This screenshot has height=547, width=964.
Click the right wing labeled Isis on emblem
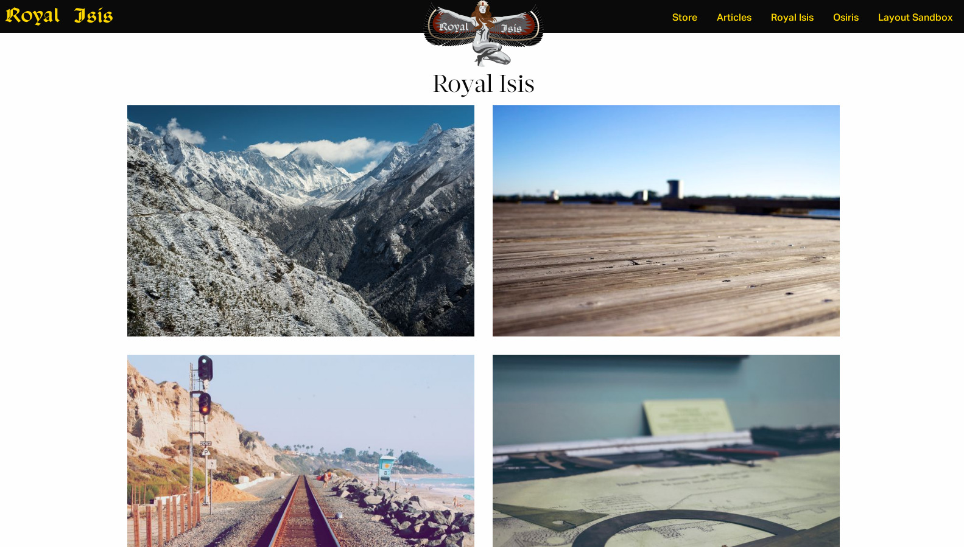click(x=513, y=27)
